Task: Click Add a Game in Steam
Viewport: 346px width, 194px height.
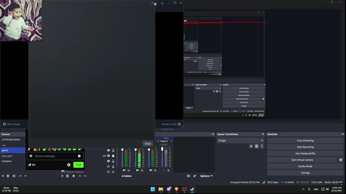Action: (x=11, y=124)
